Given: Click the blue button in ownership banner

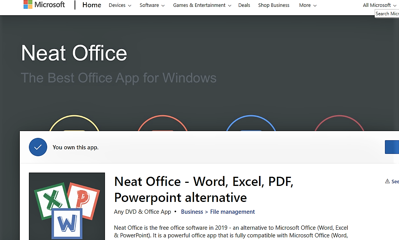Looking at the screenshot, I should (392, 147).
